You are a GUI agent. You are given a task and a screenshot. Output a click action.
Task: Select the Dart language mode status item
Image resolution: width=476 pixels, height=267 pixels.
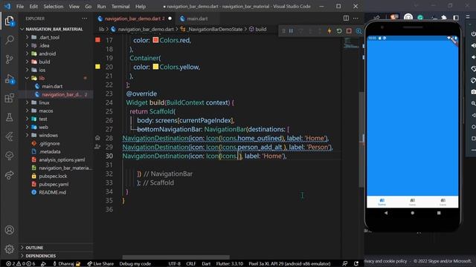206,264
